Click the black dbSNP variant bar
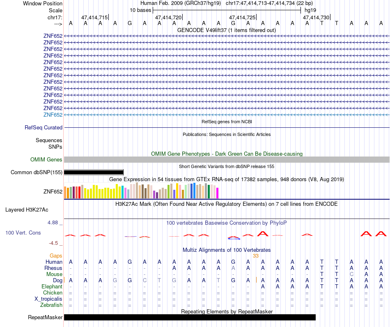The width and height of the screenshot is (390, 327). coord(94,172)
